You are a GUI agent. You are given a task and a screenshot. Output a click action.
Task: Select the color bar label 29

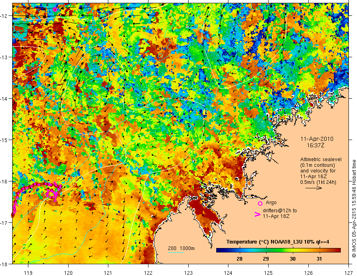pyautogui.click(x=266, y=259)
